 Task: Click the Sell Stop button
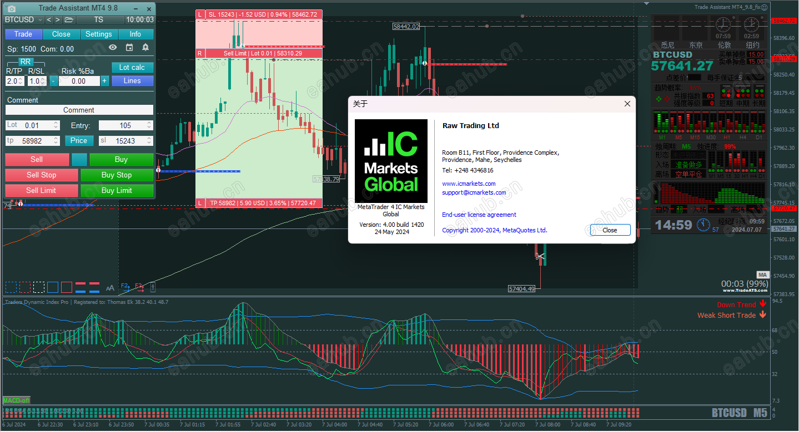(42, 175)
